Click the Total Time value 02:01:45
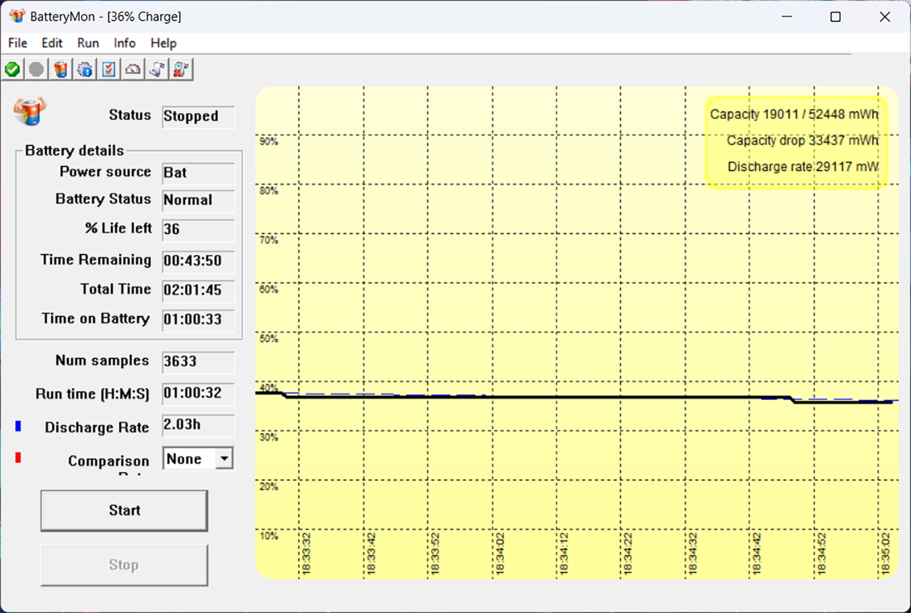The width and height of the screenshot is (911, 613). click(x=199, y=290)
